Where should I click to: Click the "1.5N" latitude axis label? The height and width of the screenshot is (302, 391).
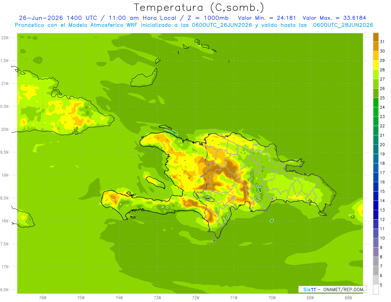[x=5, y=61]
